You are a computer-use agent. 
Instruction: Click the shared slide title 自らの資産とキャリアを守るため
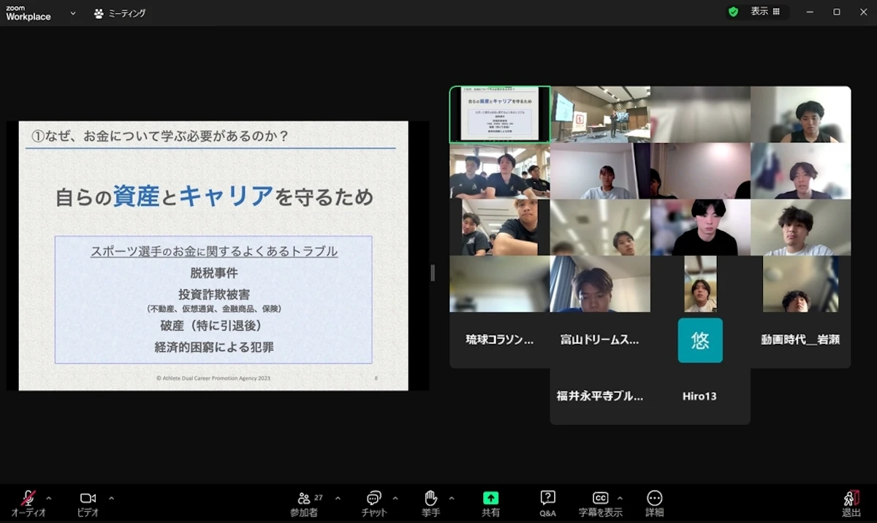214,196
